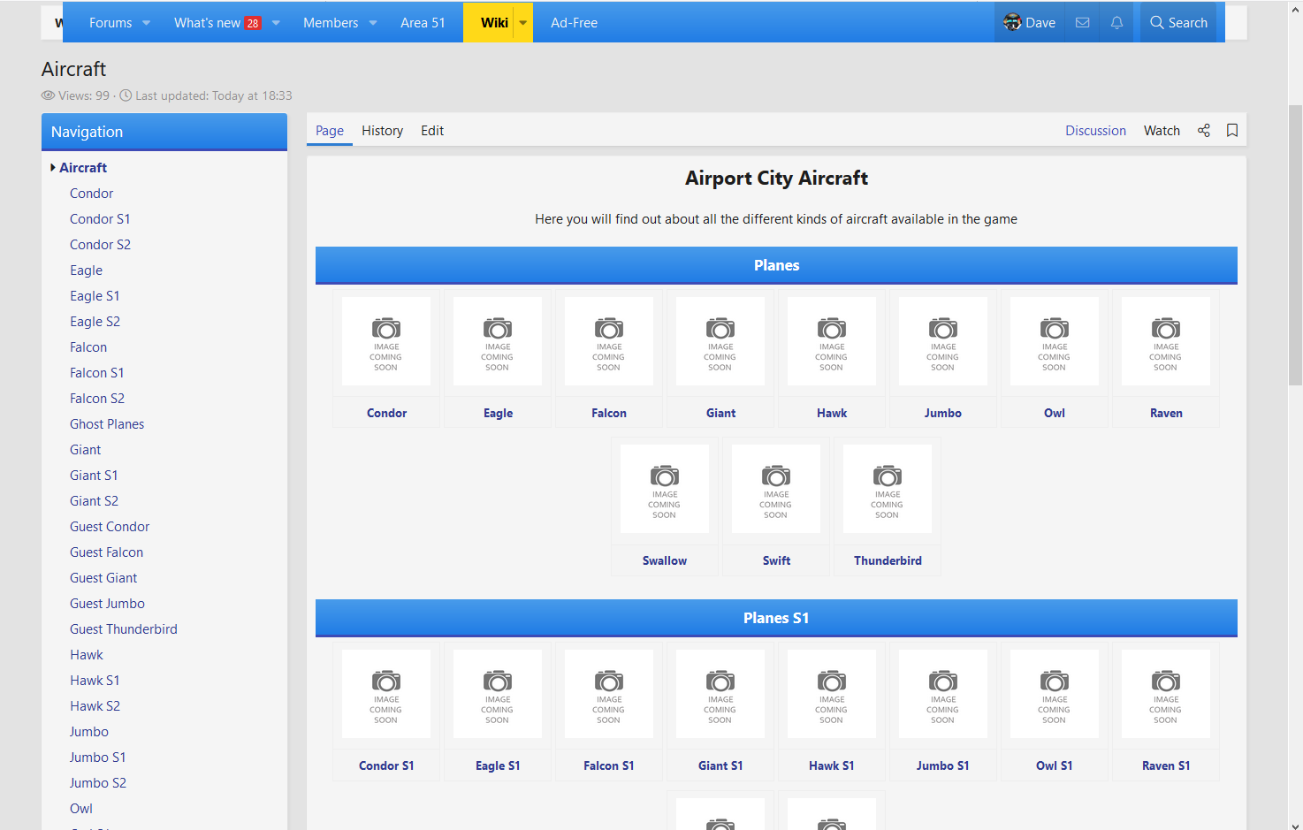The height and width of the screenshot is (830, 1303).
Task: Expand the What's new dropdown arrow
Action: tap(276, 23)
